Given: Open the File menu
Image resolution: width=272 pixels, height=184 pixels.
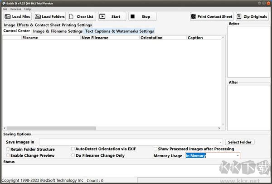Looking at the screenshot, I should coord(5,9).
